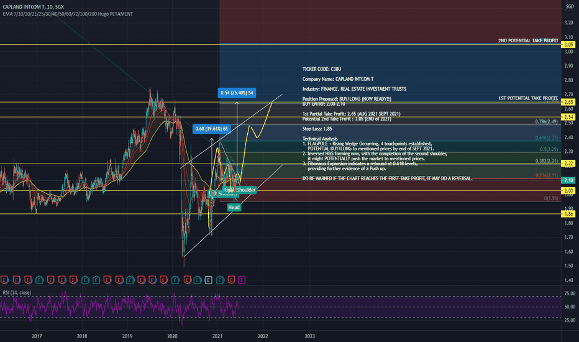Image resolution: width=579 pixels, height=342 pixels.
Task: Select the TICKER CODE: C38U text line
Action: (322, 69)
